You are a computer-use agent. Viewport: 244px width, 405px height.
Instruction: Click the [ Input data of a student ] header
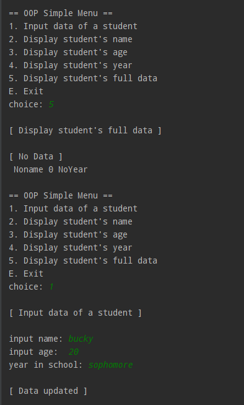click(76, 313)
